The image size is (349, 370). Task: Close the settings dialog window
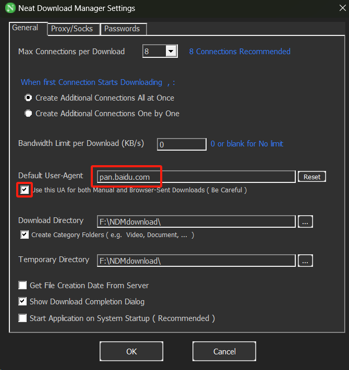pos(336,8)
